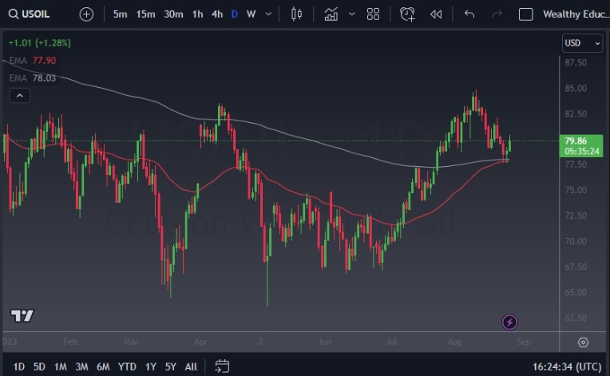Open indicator templates grid icon

373,14
